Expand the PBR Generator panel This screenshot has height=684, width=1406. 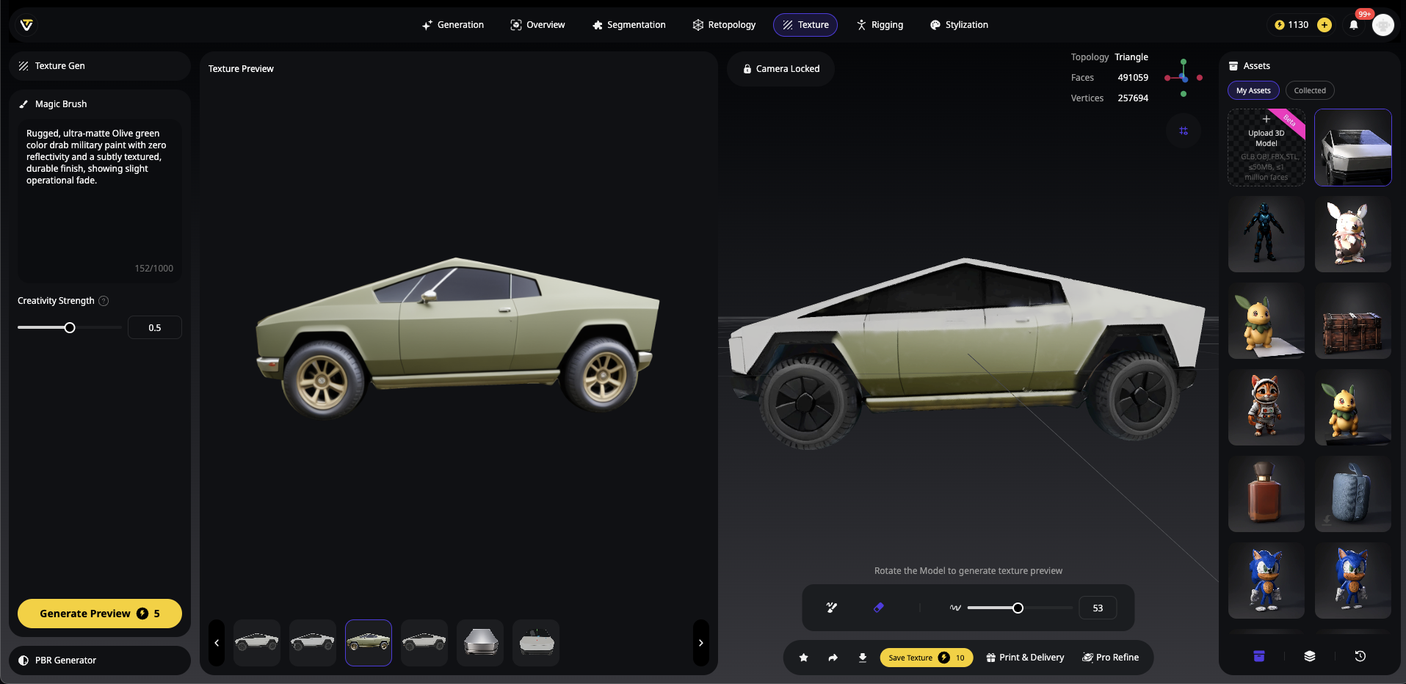100,661
